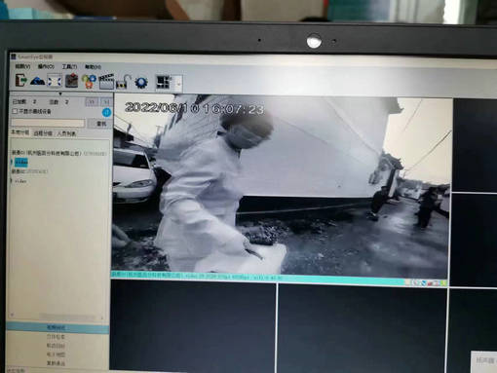Open the 工具(T) menu

69,66
